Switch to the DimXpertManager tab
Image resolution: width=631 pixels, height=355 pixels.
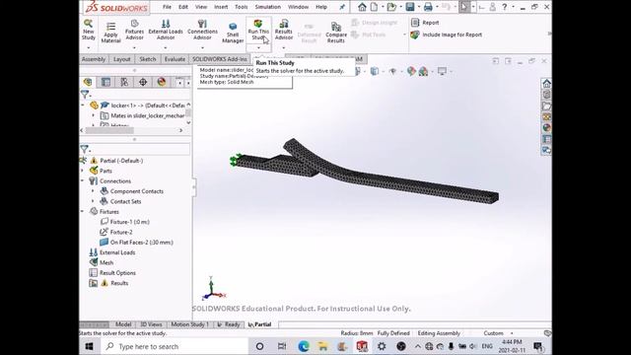pyautogui.click(x=143, y=82)
